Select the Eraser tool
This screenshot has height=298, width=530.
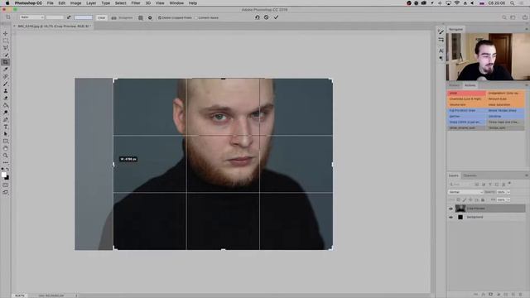(x=6, y=98)
